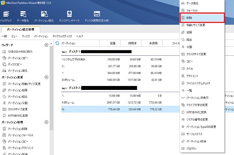
Task: Choose コピー in the context menu
Action: (x=202, y=61)
